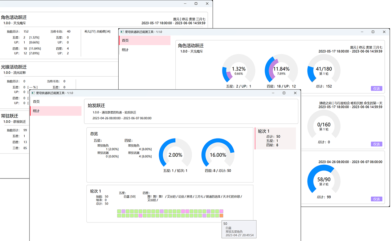The height and width of the screenshot is (241, 392).
Task: Maximize the front 统计 window
Action: click(x=284, y=93)
